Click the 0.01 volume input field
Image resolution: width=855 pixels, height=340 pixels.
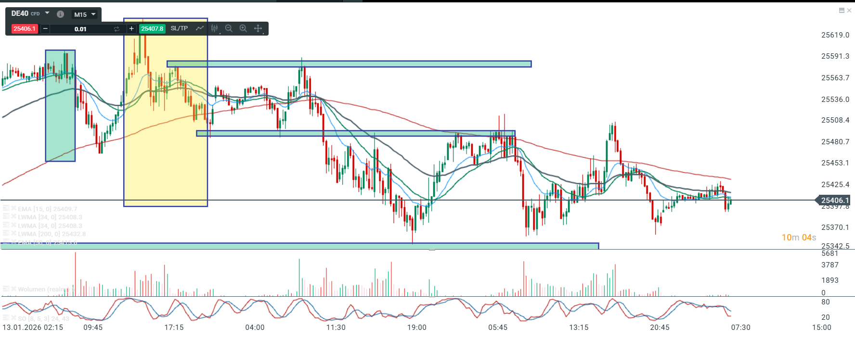point(80,29)
